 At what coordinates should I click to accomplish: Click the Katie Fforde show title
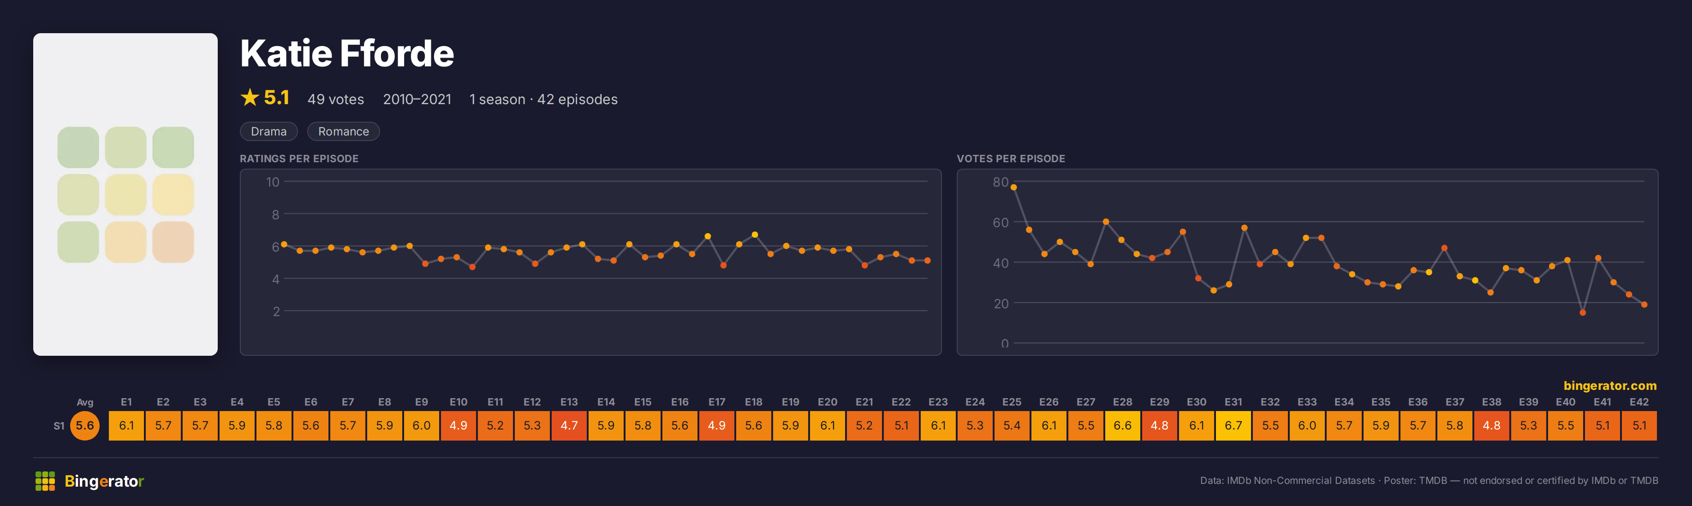click(x=347, y=53)
